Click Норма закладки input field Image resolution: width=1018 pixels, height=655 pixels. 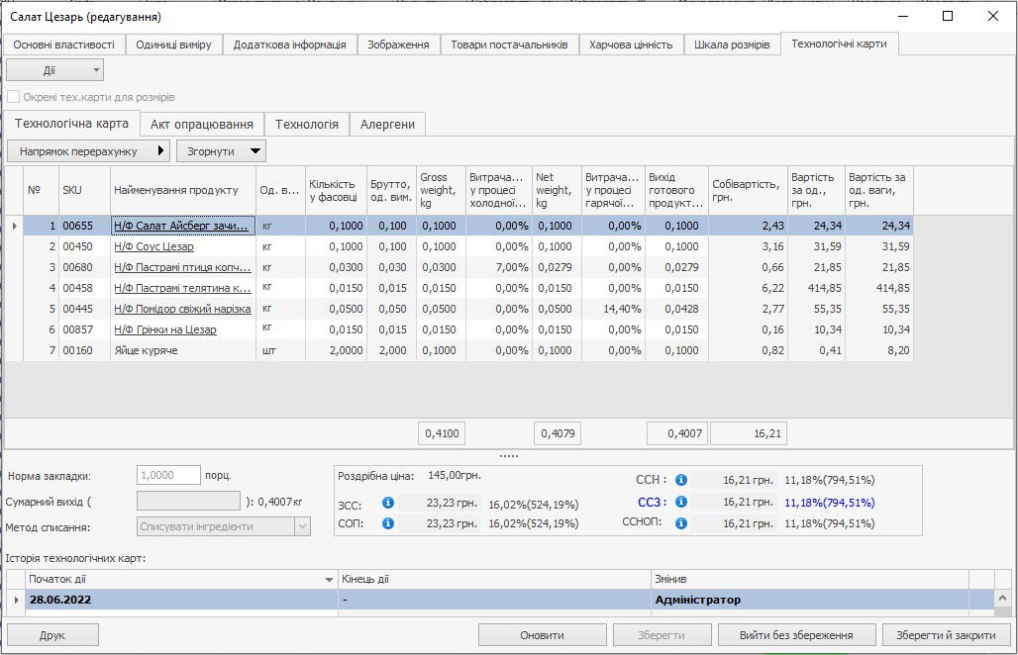(168, 476)
